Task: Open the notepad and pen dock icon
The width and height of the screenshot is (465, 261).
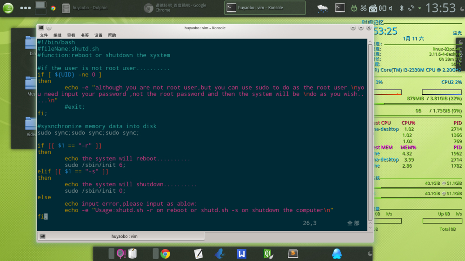Action: point(199,254)
